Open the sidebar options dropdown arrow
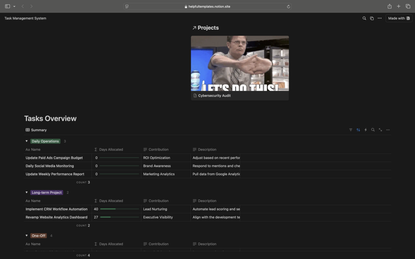The image size is (415, 259). tap(14, 6)
